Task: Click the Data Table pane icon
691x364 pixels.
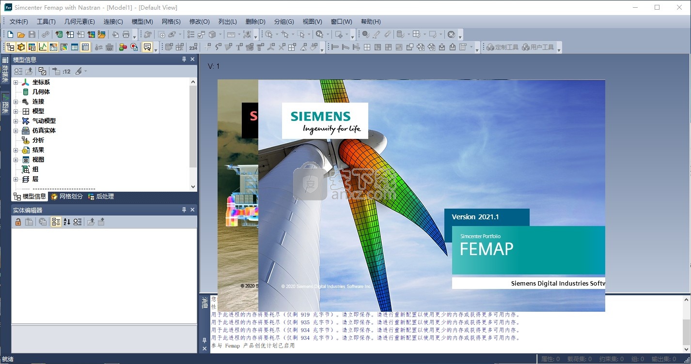Action: pyautogui.click(x=85, y=47)
